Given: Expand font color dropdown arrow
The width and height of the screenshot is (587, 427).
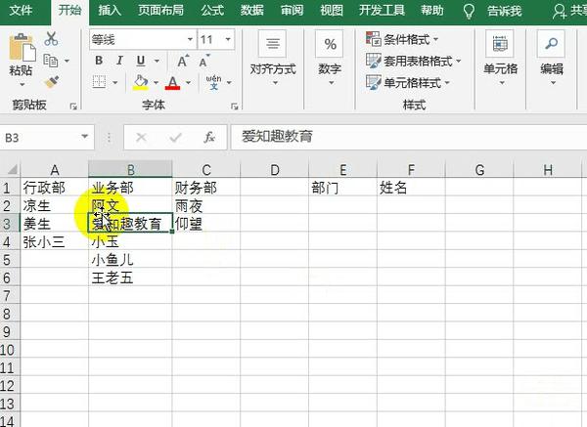Looking at the screenshot, I should click(188, 83).
